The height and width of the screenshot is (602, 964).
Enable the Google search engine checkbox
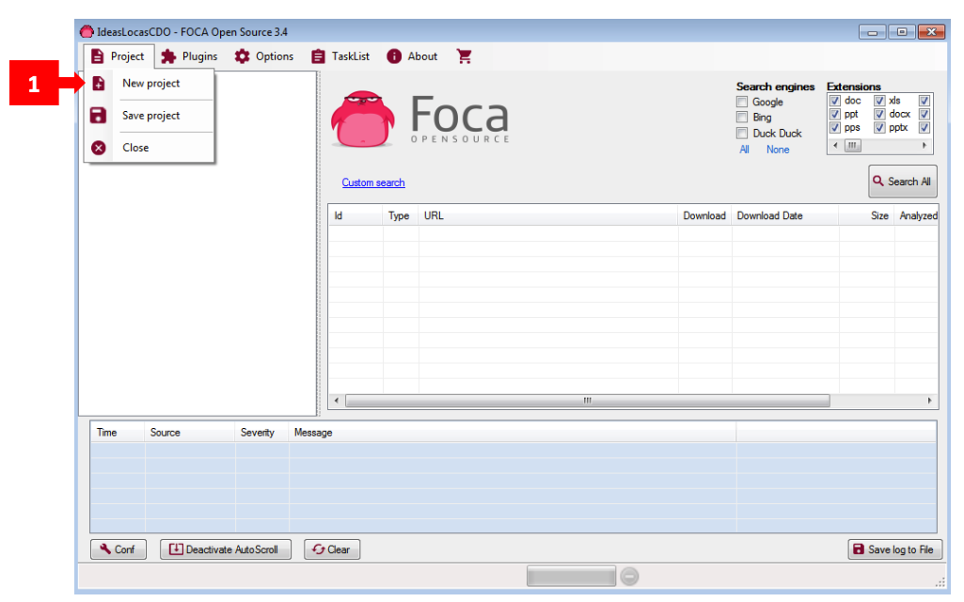pyautogui.click(x=742, y=103)
